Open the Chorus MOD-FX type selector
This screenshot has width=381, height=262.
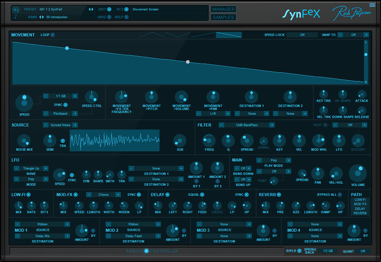coord(104,194)
